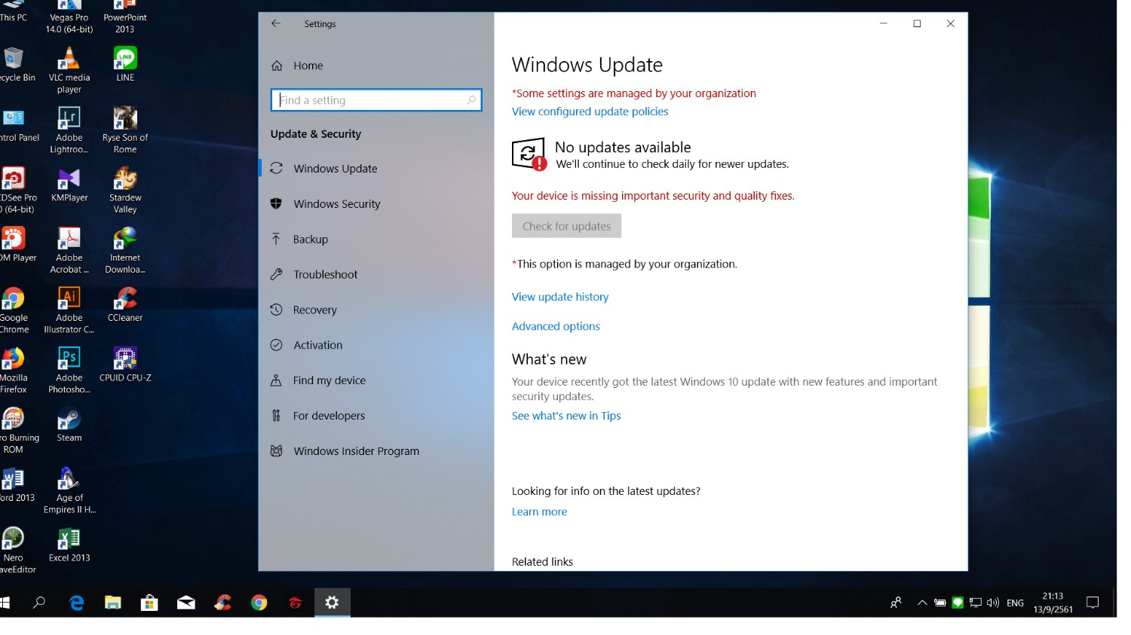Open taskbar Search magnifier
Screen dimensions: 1131x635
coord(39,603)
